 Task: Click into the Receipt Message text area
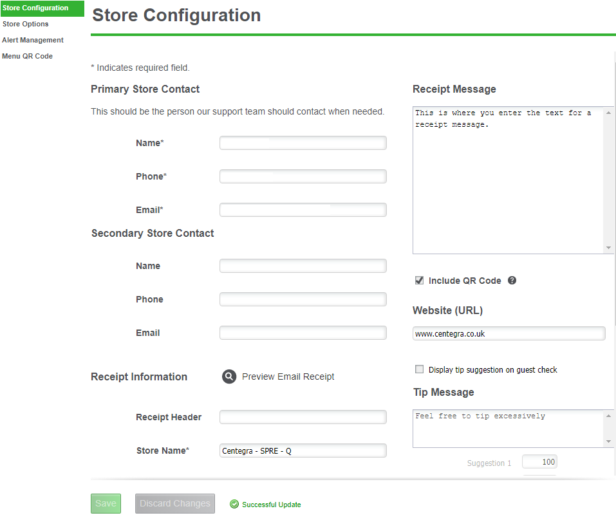508,180
